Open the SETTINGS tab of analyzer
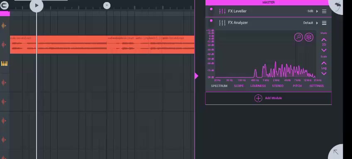Image resolution: width=352 pixels, height=159 pixels. coord(317,86)
